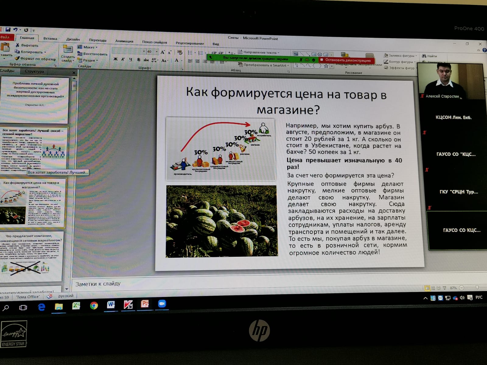Click the volume icon in system tray
Image resolution: width=487 pixels, height=365 pixels.
(462, 298)
